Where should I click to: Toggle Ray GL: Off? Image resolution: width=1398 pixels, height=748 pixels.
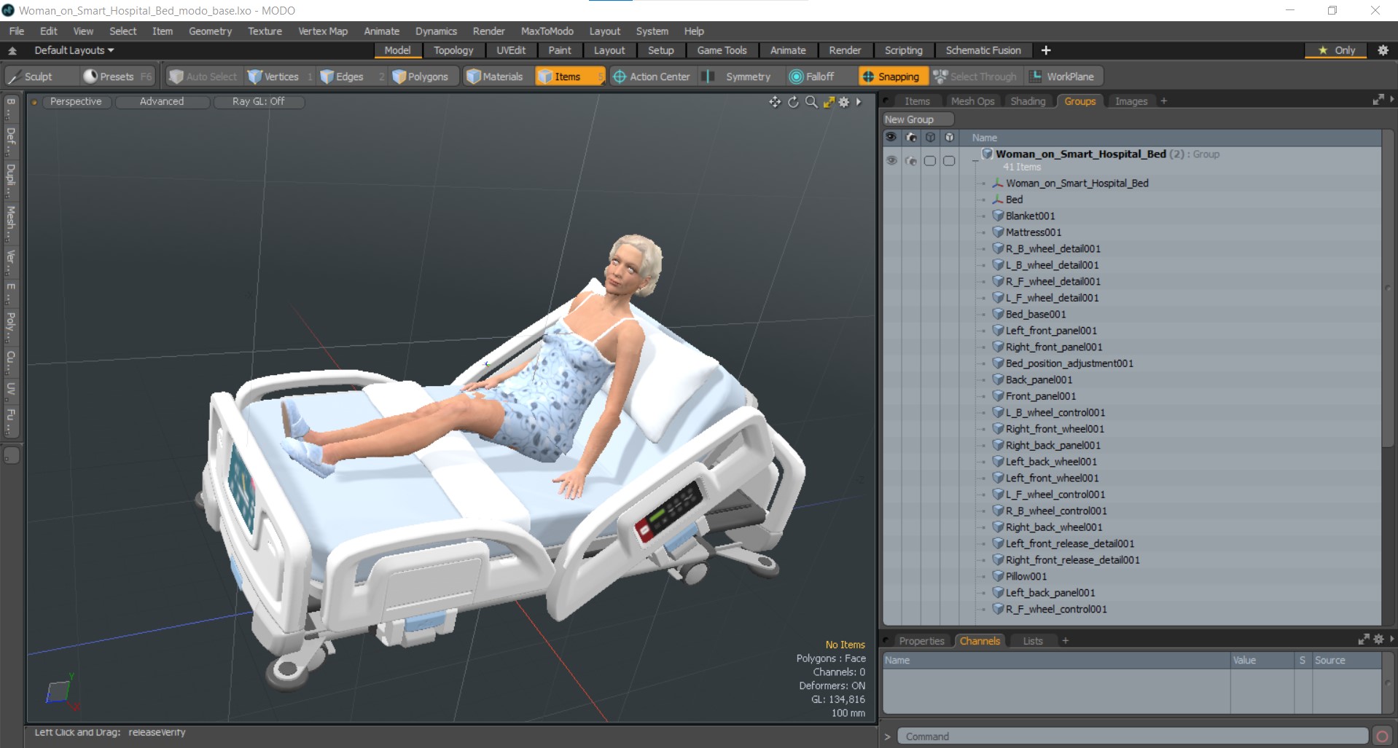[258, 101]
